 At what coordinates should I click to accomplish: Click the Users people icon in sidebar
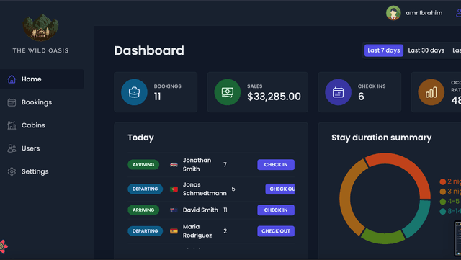point(12,148)
